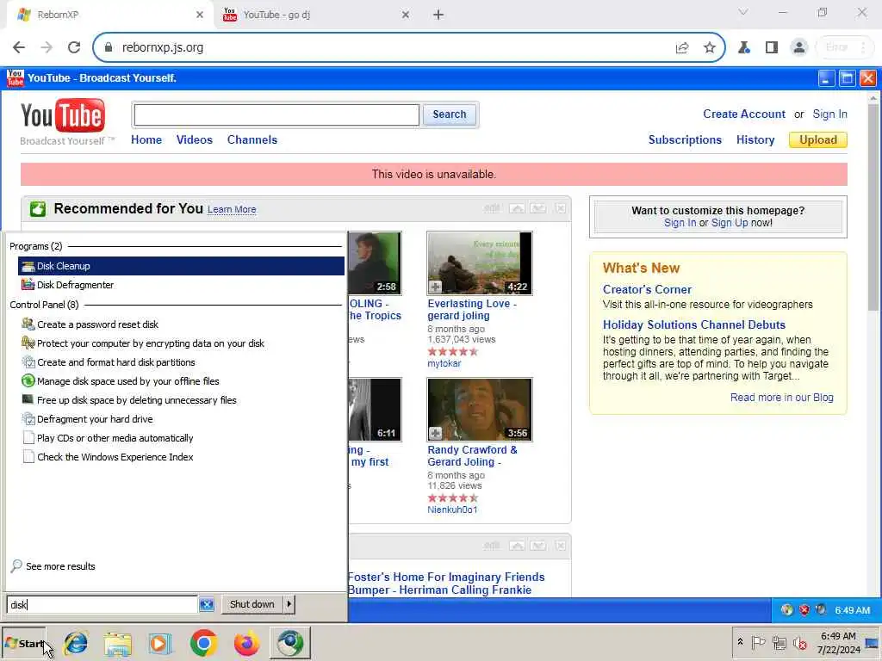The width and height of the screenshot is (882, 661).
Task: Open History link
Action: coord(755,140)
